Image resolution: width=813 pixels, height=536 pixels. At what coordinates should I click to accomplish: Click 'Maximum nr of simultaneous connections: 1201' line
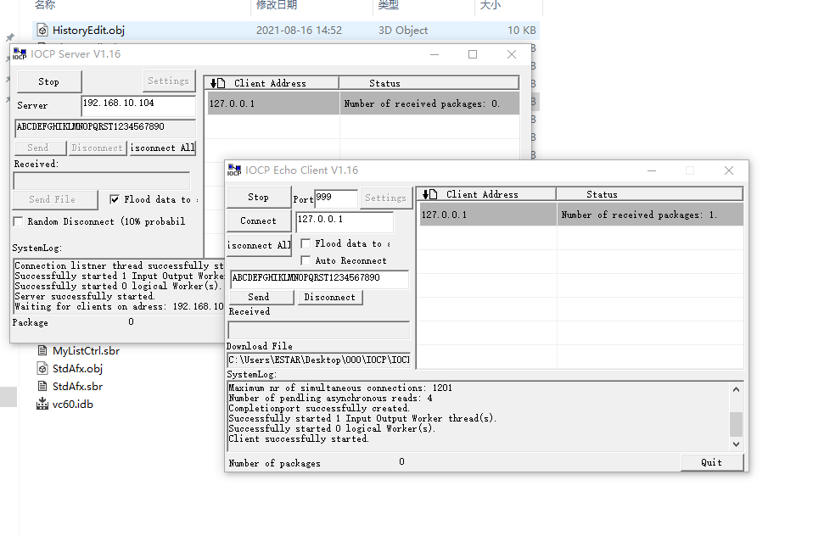[340, 388]
